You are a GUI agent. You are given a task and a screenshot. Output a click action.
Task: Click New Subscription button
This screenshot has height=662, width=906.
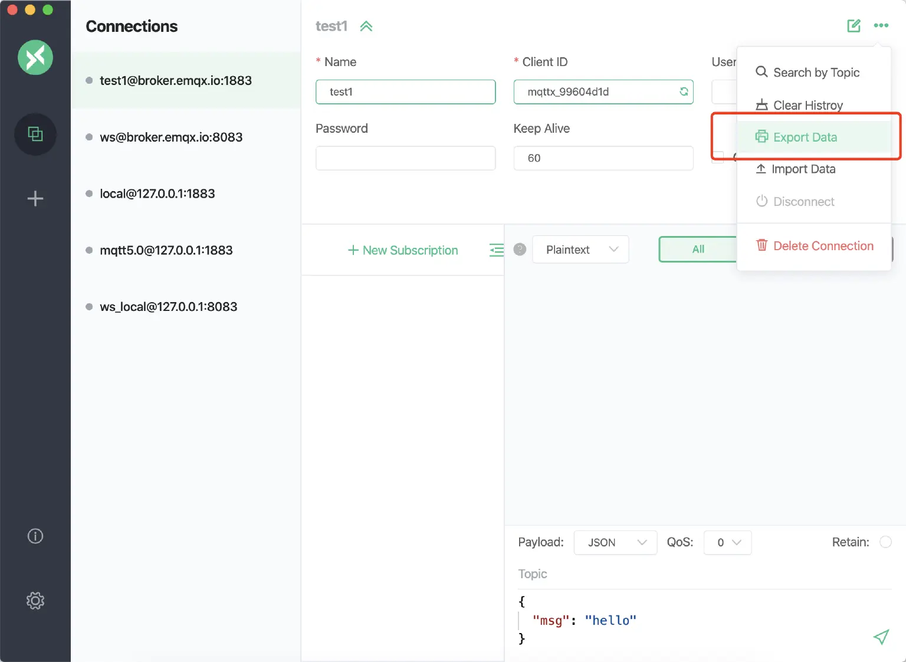[x=403, y=250]
